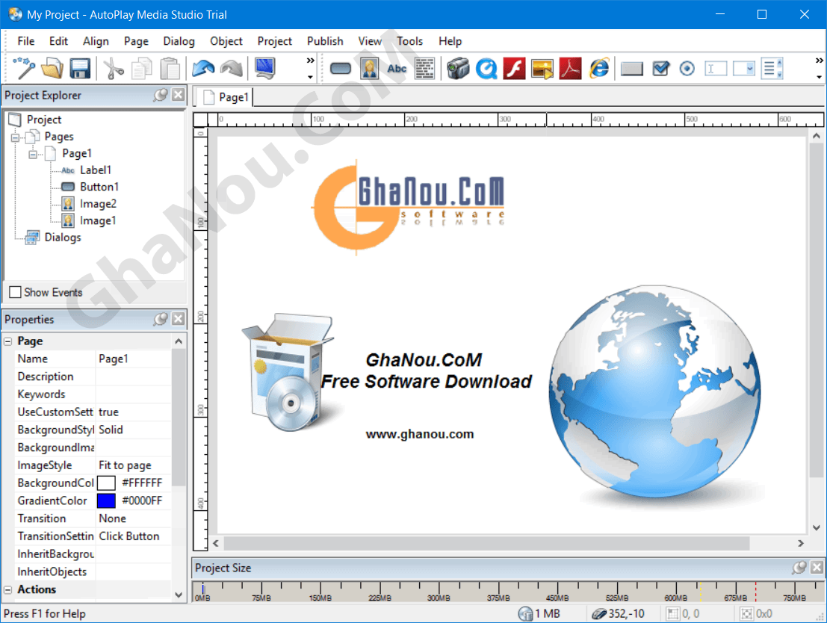Insert a new QuickTime object
The height and width of the screenshot is (623, 827).
tap(486, 69)
